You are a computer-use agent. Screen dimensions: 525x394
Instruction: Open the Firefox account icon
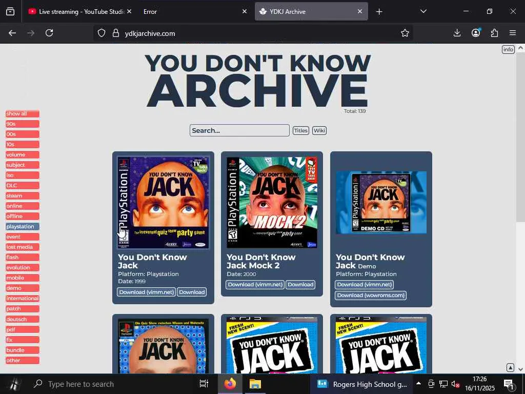tap(476, 32)
